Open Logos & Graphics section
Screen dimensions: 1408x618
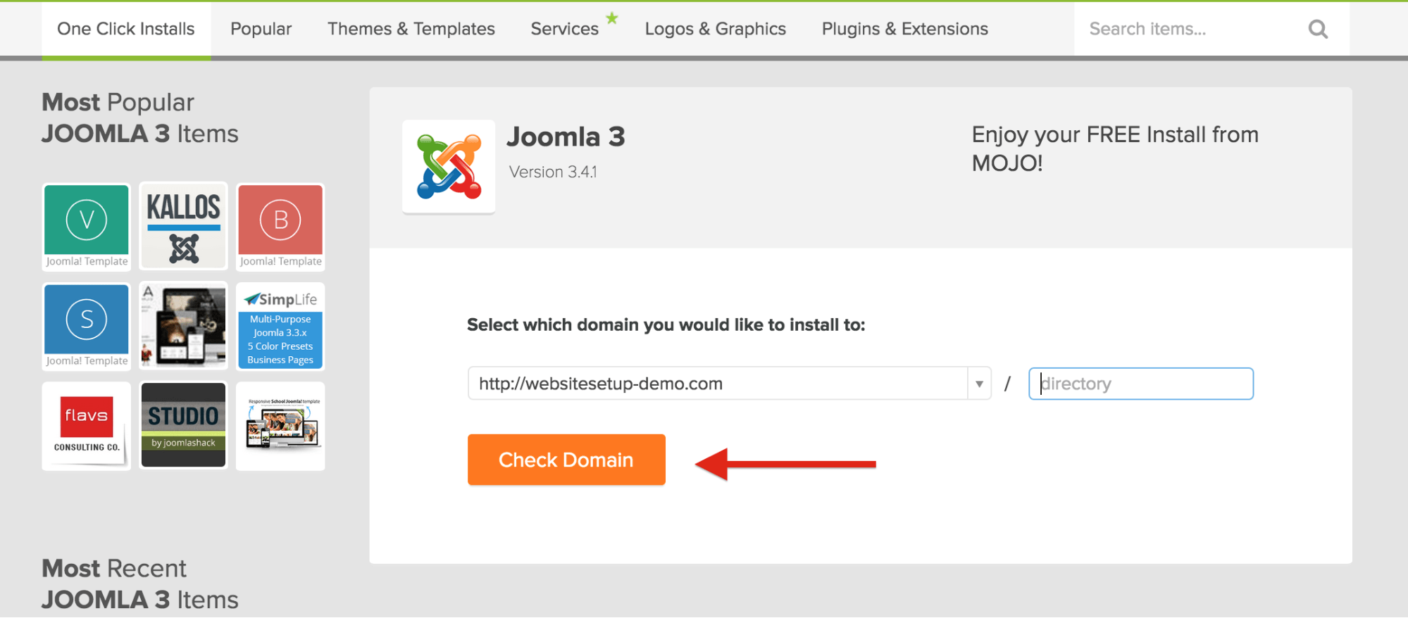click(716, 29)
